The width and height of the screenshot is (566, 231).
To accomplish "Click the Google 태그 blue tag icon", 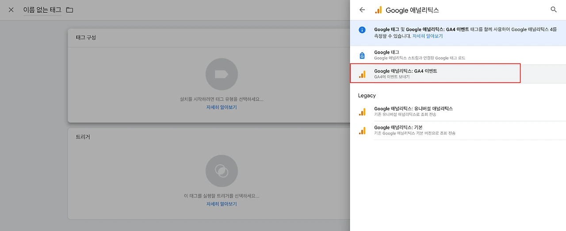I will (362, 55).
